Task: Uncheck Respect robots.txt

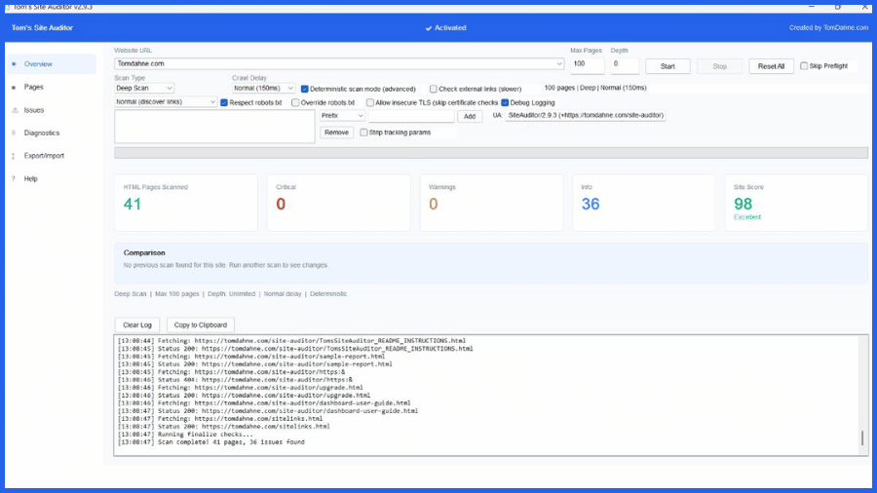Action: pos(224,103)
